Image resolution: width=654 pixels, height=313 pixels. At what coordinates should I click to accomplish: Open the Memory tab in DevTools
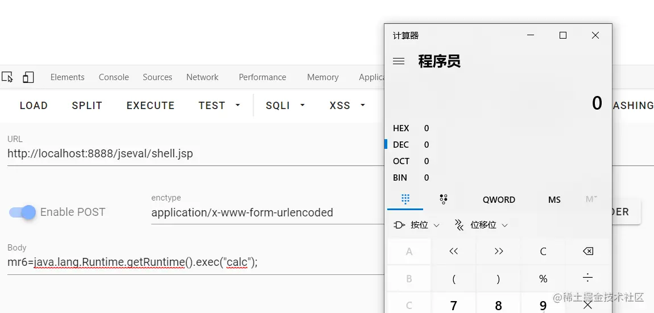pyautogui.click(x=323, y=77)
